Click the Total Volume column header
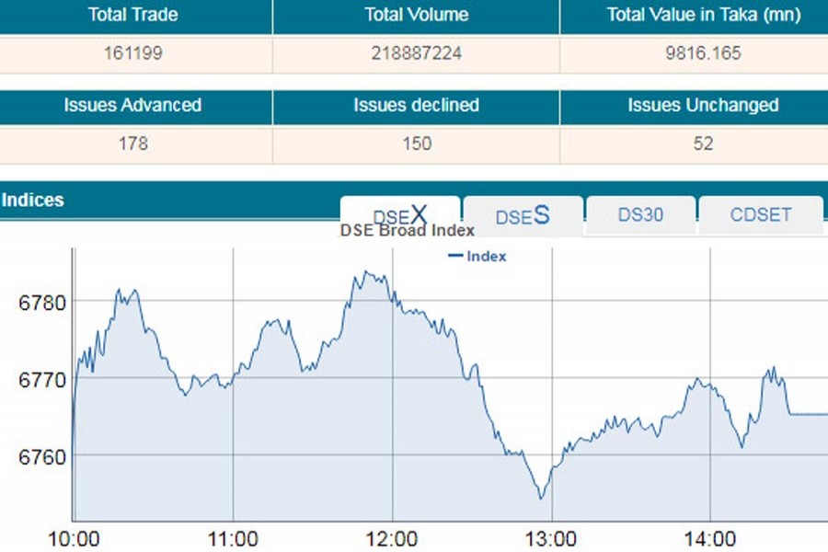 pyautogui.click(x=416, y=15)
